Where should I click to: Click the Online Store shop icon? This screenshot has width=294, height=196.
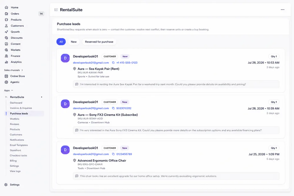(x=6, y=76)
